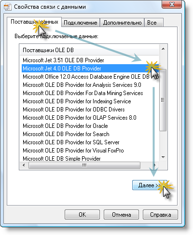This screenshot has width=193, height=235.
Task: Click the Отмена button
Action: (x=121, y=214)
